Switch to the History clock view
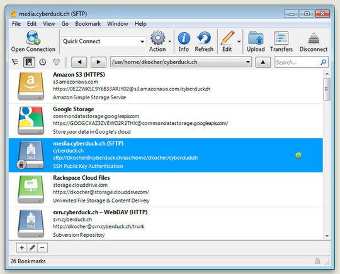The image size is (340, 274). pos(43,62)
